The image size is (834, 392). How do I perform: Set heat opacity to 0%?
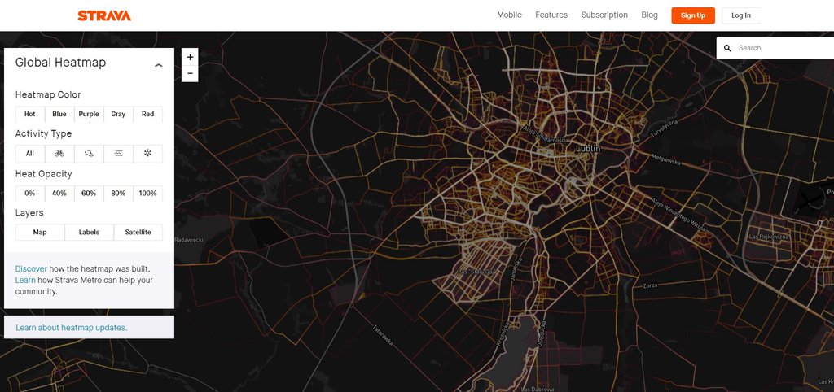(30, 194)
